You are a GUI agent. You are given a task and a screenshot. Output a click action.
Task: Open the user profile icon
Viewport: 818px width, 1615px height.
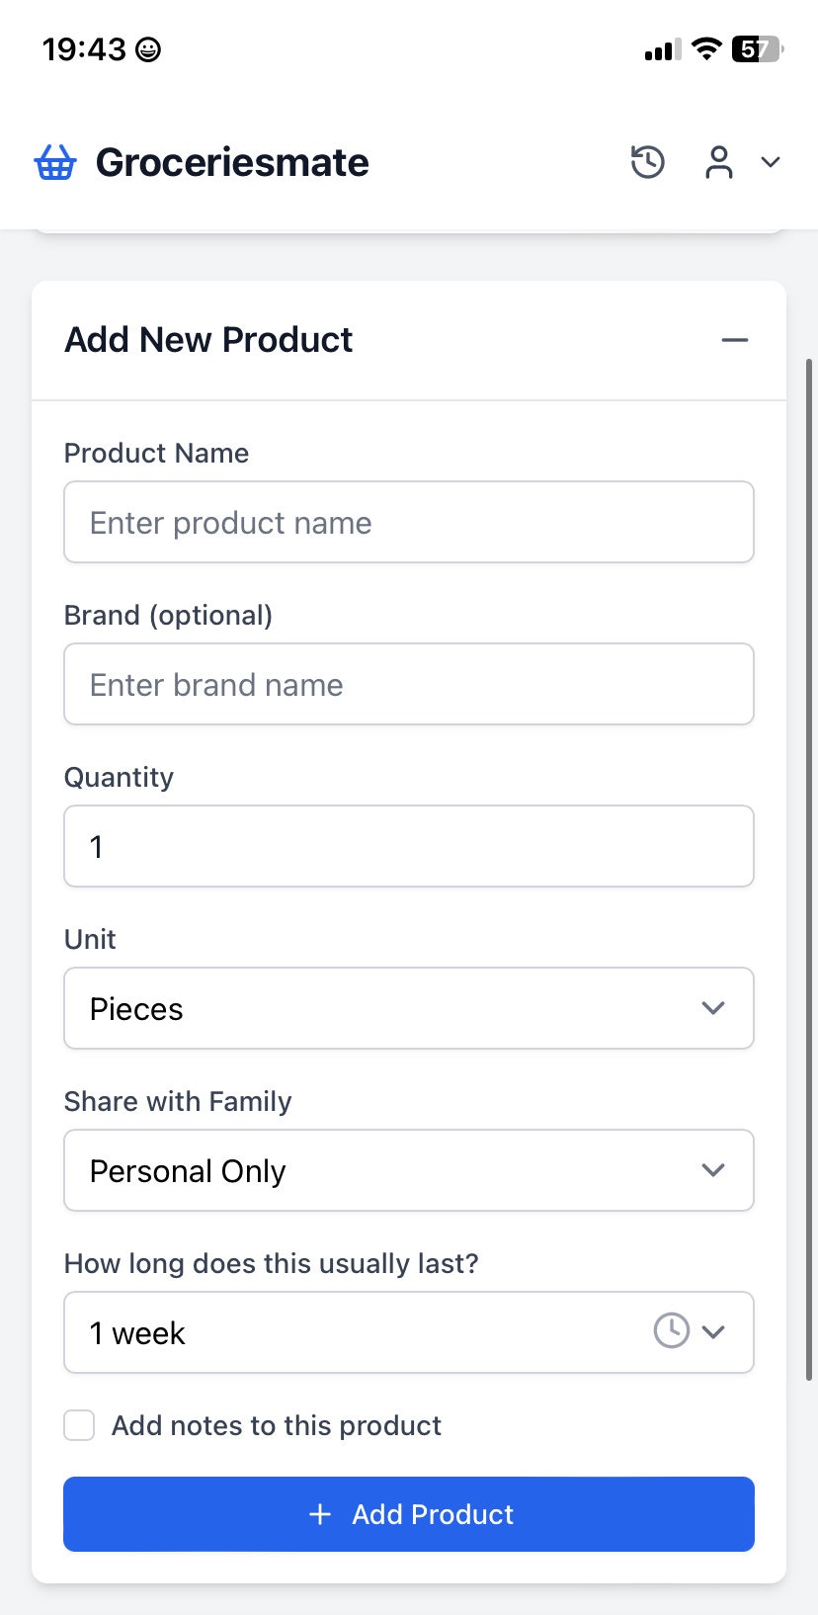(719, 162)
